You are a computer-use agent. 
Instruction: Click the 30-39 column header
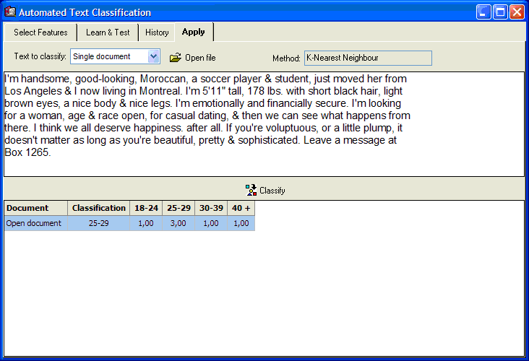tap(211, 208)
